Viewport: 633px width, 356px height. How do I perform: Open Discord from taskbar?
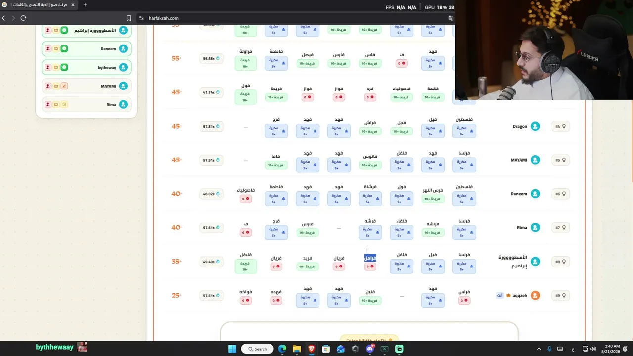click(x=370, y=349)
